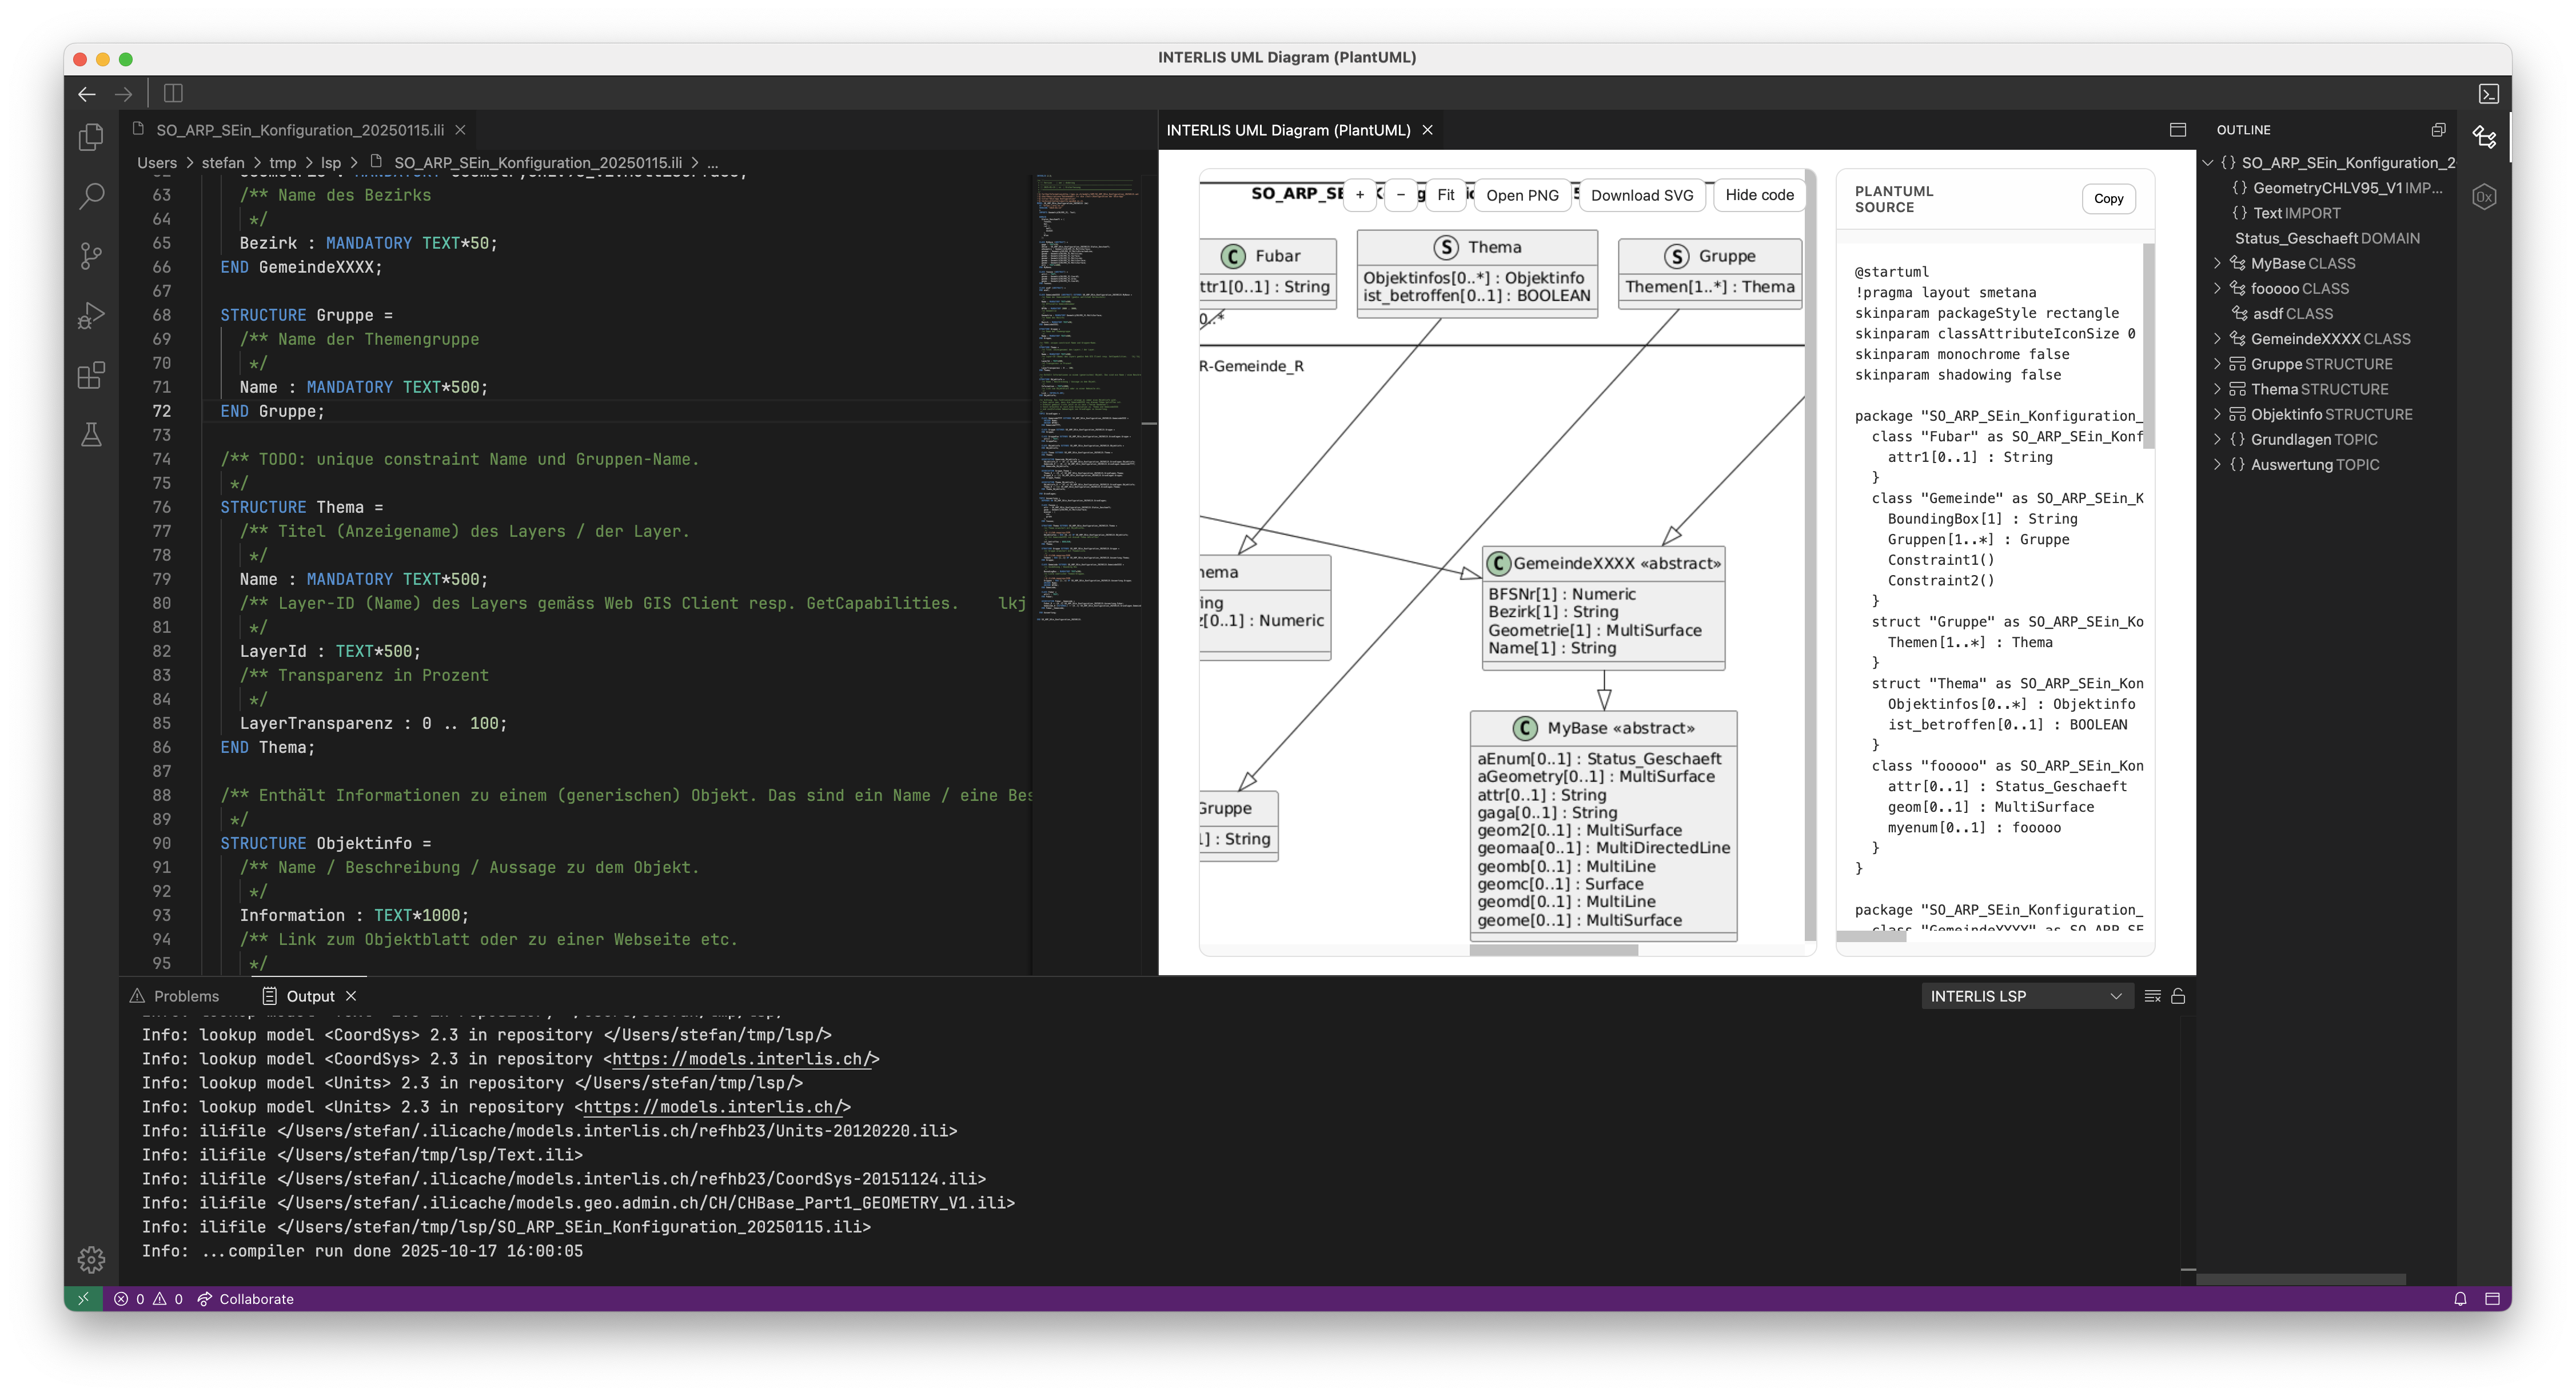Toggle output scroll lock icon
The image size is (2576, 1396).
(x=2178, y=996)
